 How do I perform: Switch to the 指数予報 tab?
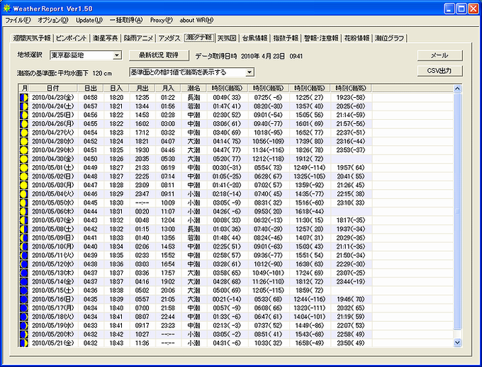click(286, 38)
